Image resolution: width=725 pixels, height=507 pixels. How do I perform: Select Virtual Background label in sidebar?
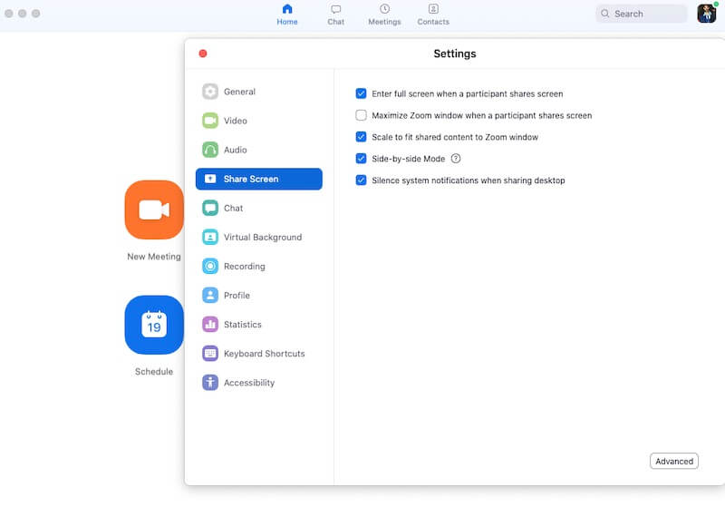pos(263,238)
